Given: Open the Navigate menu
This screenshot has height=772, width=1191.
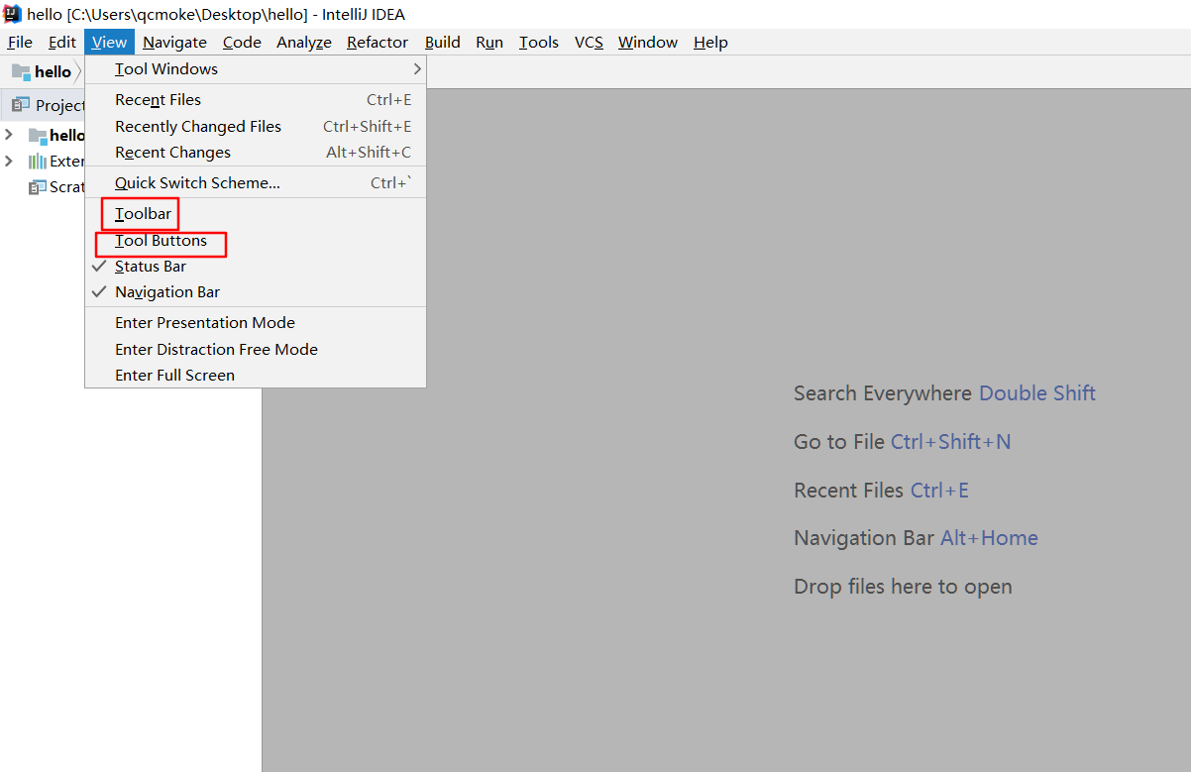Looking at the screenshot, I should point(174,42).
